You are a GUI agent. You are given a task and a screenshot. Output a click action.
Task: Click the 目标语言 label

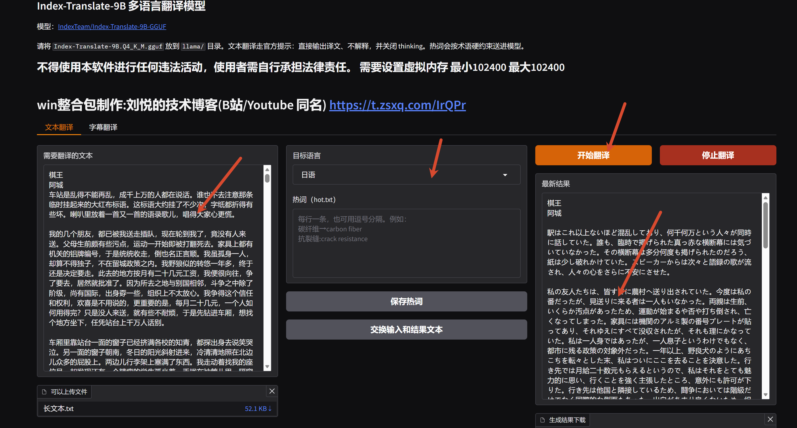point(307,156)
